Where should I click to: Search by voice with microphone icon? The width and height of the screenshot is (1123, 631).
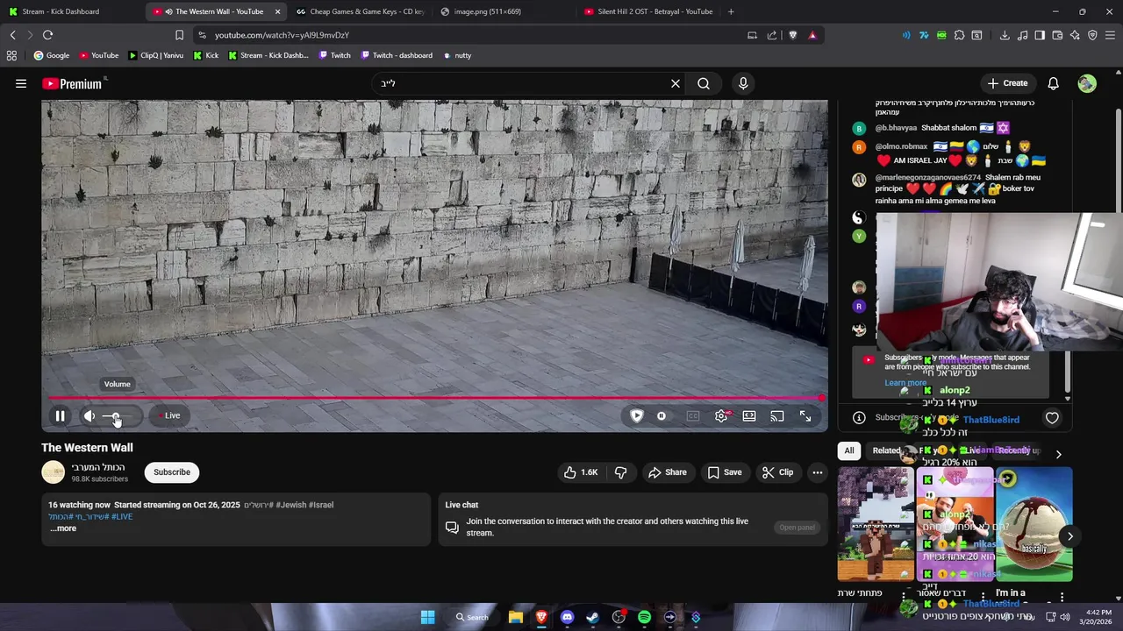tap(743, 83)
